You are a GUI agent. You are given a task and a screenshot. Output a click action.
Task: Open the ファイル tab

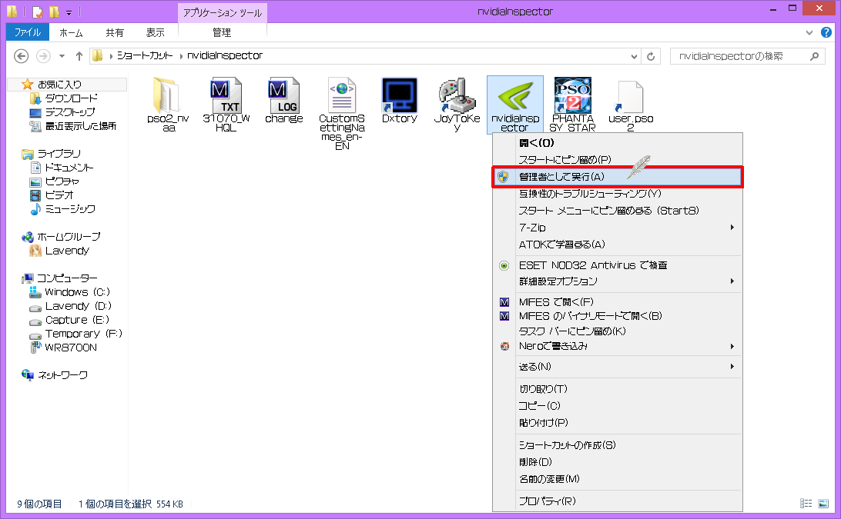28,32
